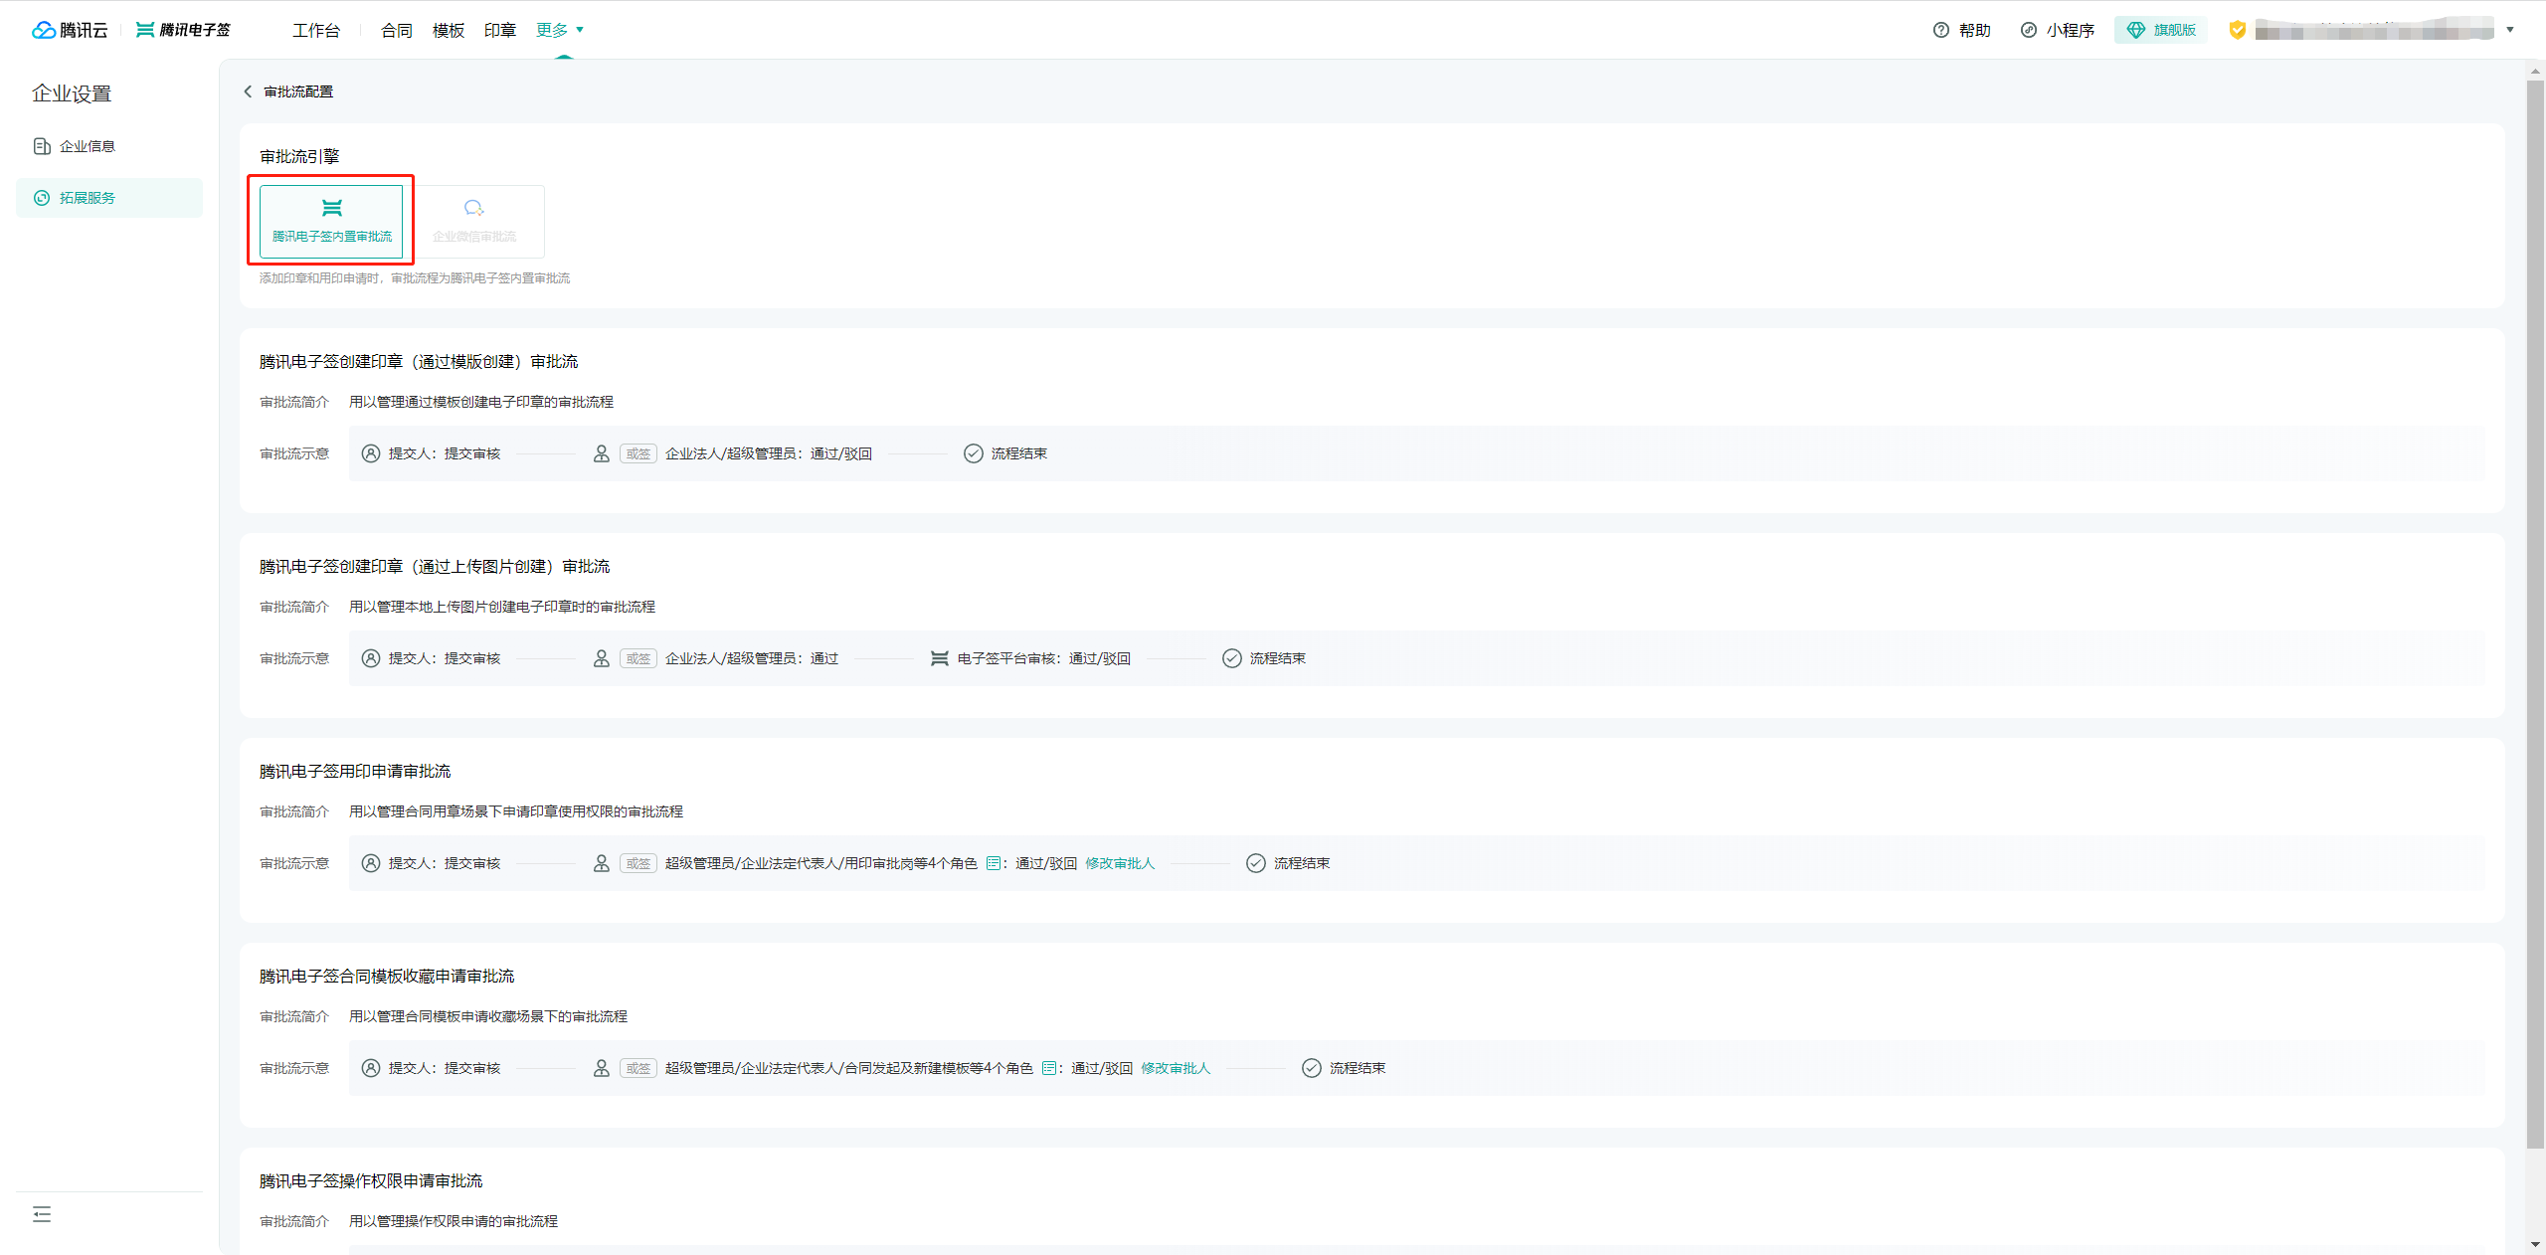Click heading 腾讯电子签用印申请审批流
Image resolution: width=2546 pixels, height=1255 pixels.
coord(355,771)
